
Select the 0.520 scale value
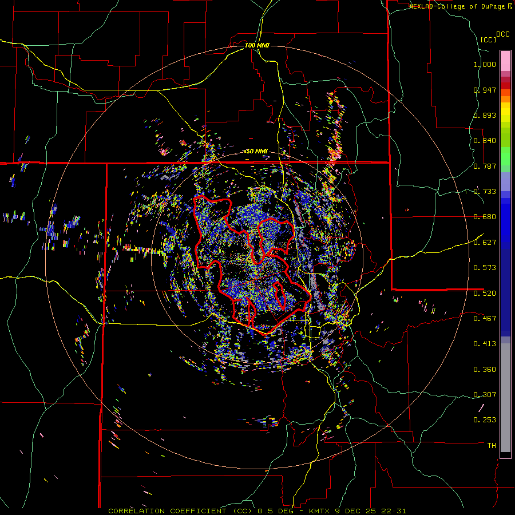pyautogui.click(x=485, y=294)
